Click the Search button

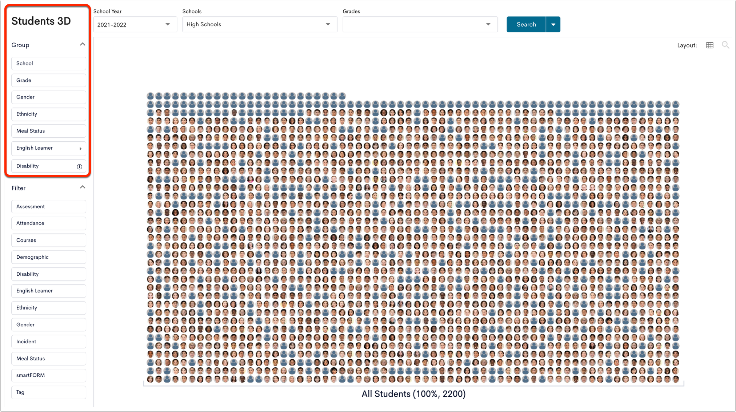pyautogui.click(x=526, y=24)
